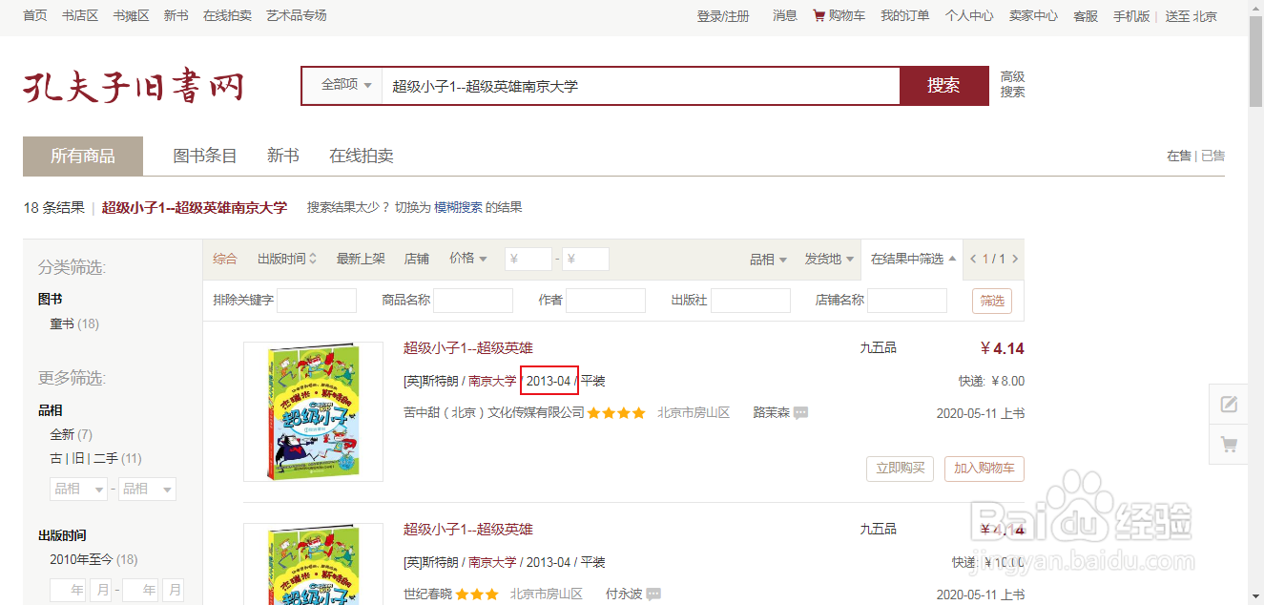Open the 发货地 filter dropdown
The height and width of the screenshot is (605, 1264).
point(829,259)
